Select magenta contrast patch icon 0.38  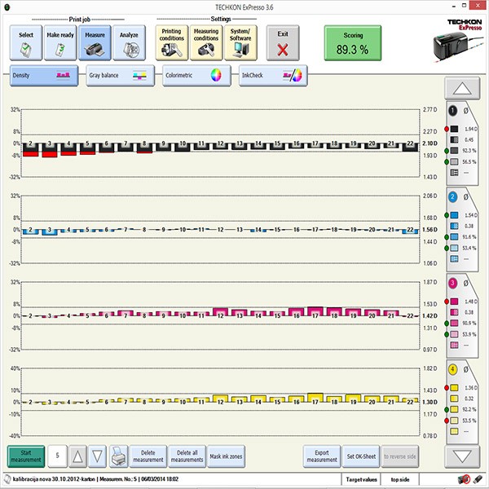(x=455, y=312)
